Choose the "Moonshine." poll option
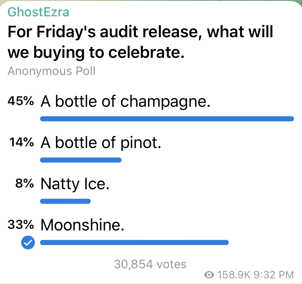 82,225
